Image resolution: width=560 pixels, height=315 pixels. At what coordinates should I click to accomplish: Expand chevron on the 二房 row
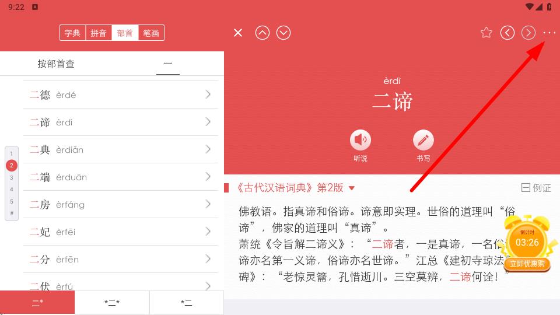[x=208, y=204]
